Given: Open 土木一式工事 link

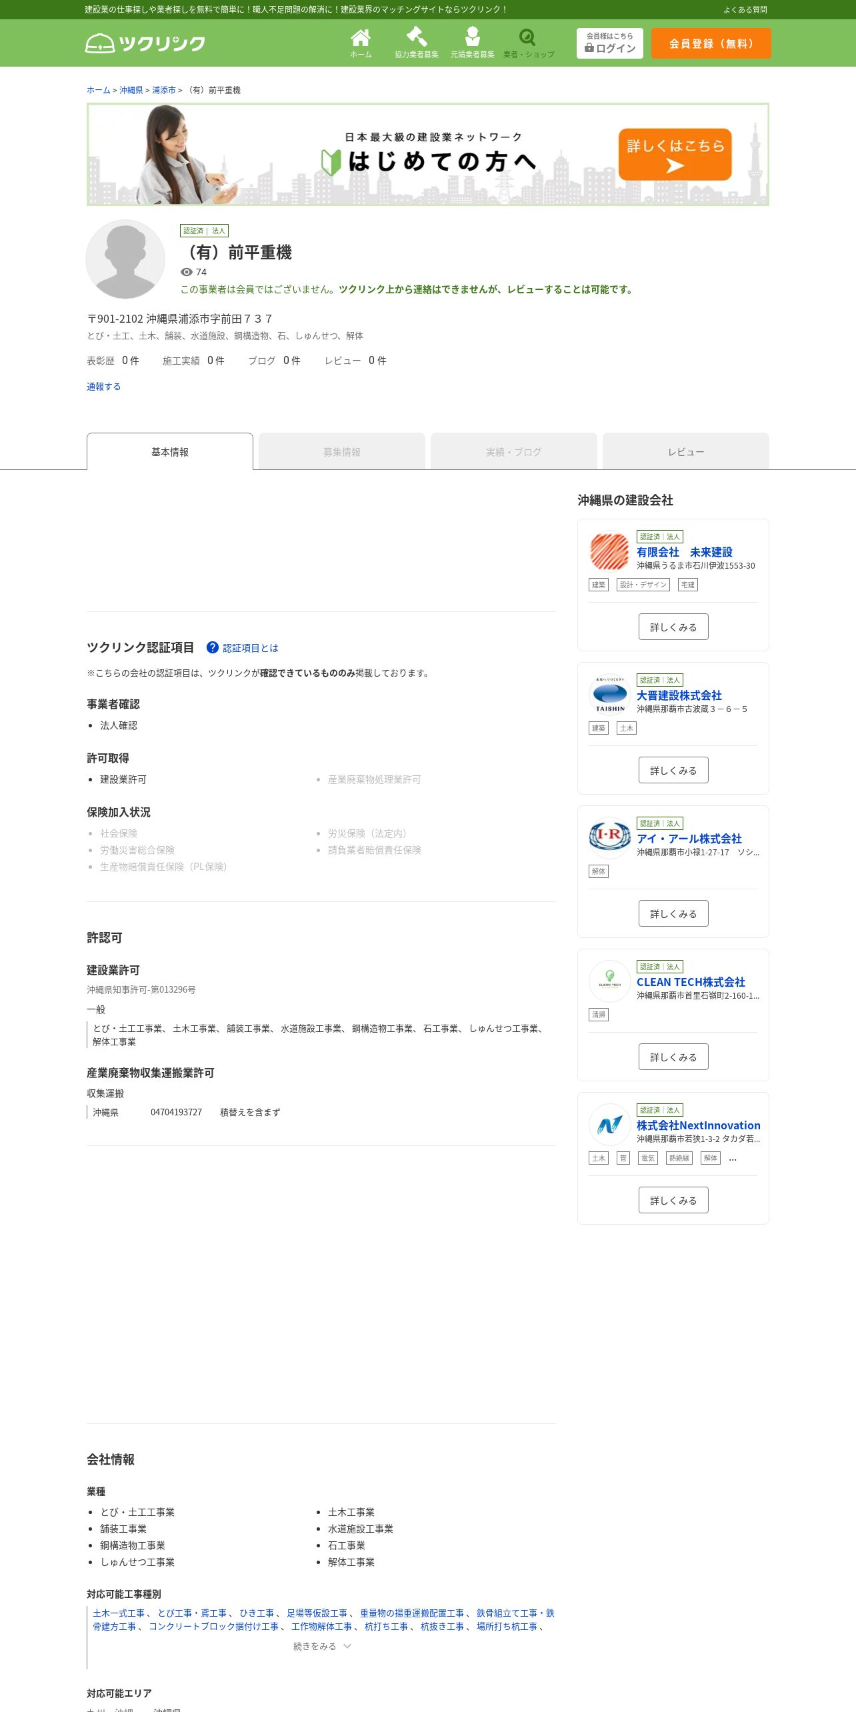Looking at the screenshot, I should click(x=119, y=1613).
